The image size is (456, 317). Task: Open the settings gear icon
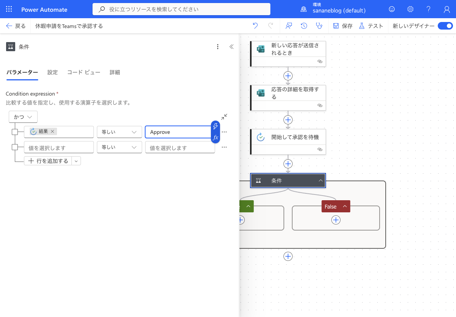410,9
